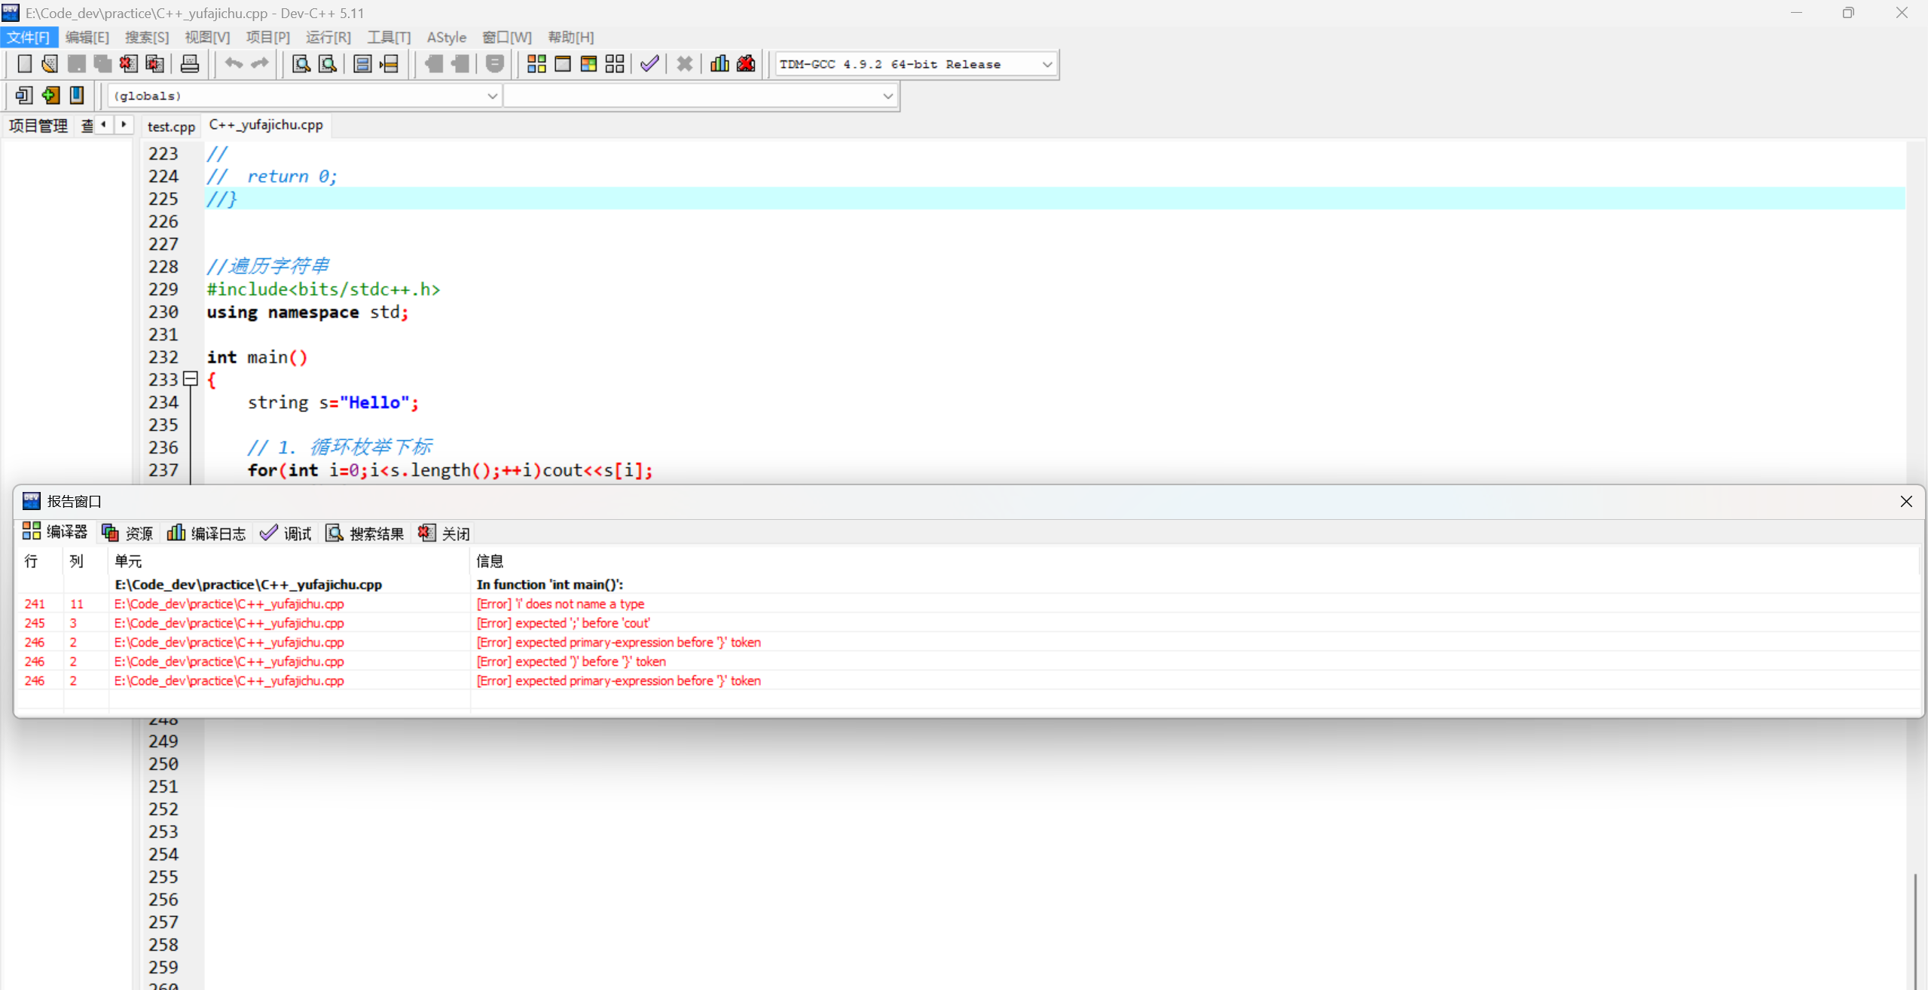
Task: Click the green plus insert icon
Action: coord(50,96)
